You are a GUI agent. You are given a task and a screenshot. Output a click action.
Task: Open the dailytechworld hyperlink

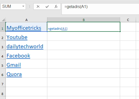pos(25,47)
